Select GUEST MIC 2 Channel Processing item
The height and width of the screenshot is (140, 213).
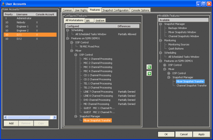[99, 112]
